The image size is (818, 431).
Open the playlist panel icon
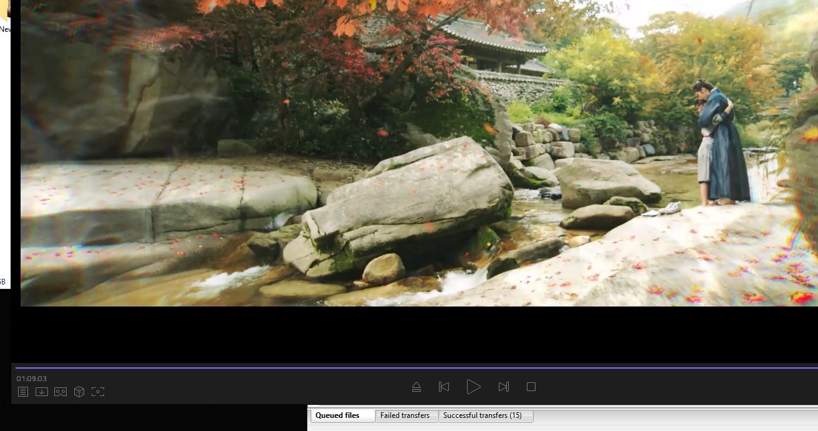coord(23,392)
